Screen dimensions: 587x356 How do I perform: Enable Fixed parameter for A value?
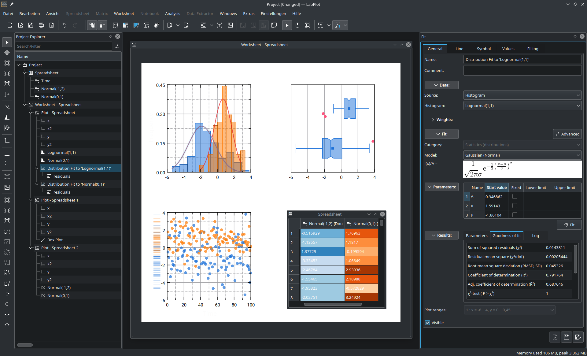[x=515, y=197]
